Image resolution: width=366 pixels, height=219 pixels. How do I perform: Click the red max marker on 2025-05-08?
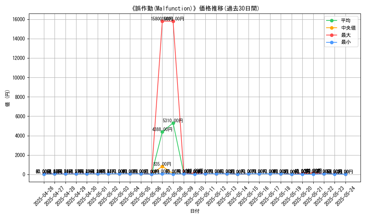tap(173, 21)
